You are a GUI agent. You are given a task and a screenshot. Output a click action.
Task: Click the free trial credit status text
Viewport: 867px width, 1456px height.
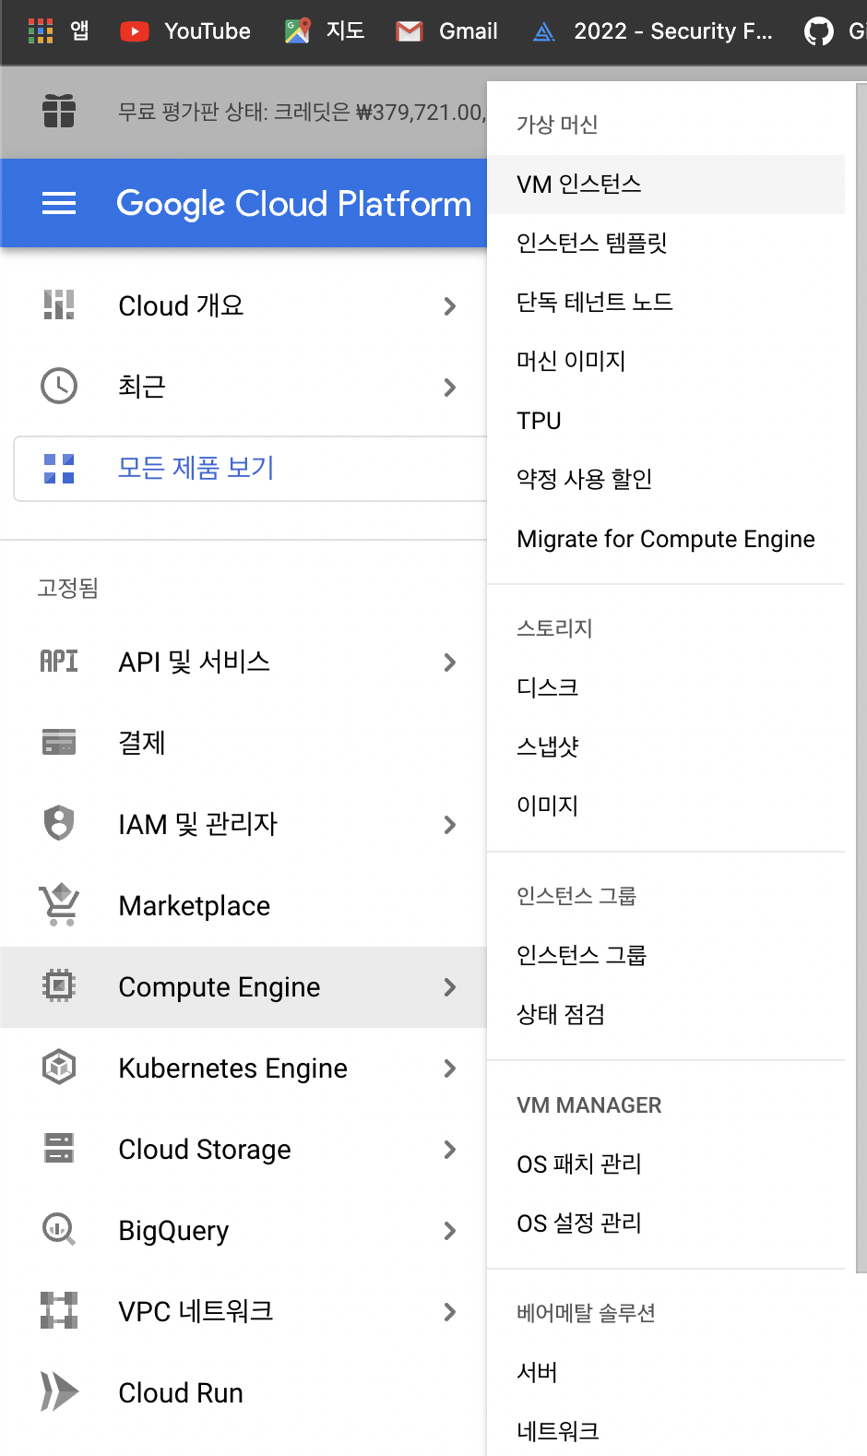(302, 113)
